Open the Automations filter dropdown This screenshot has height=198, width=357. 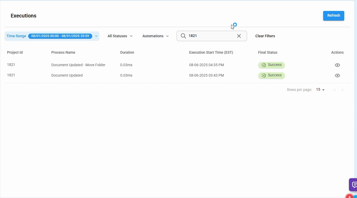[x=155, y=36]
